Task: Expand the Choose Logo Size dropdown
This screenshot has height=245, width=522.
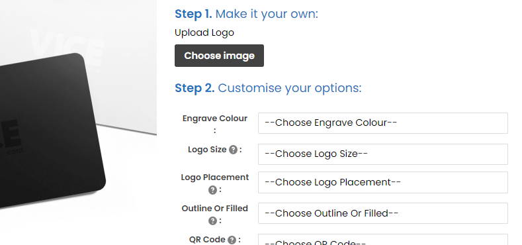Action: click(x=383, y=154)
